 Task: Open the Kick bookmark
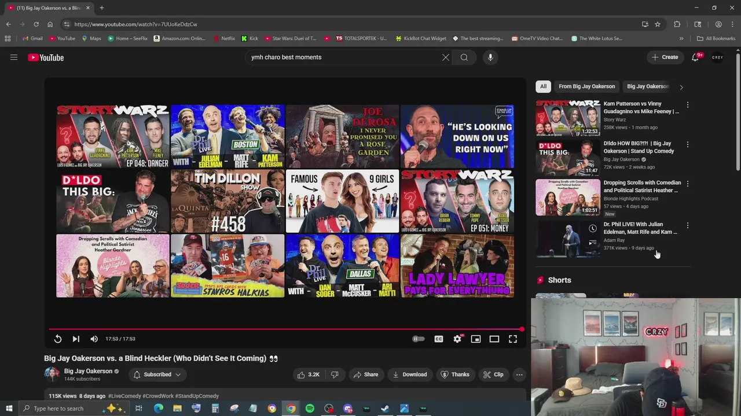[x=250, y=39]
